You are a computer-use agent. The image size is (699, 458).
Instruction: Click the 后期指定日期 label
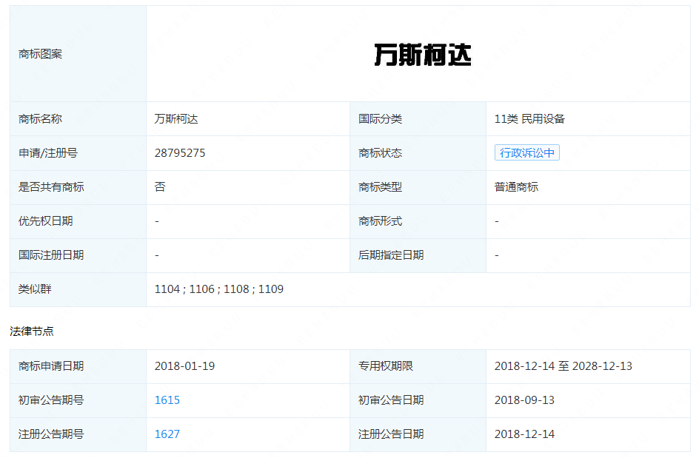[x=391, y=255]
